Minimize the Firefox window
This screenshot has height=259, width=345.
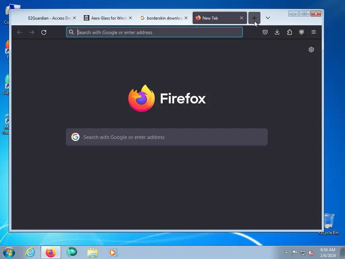(293, 13)
